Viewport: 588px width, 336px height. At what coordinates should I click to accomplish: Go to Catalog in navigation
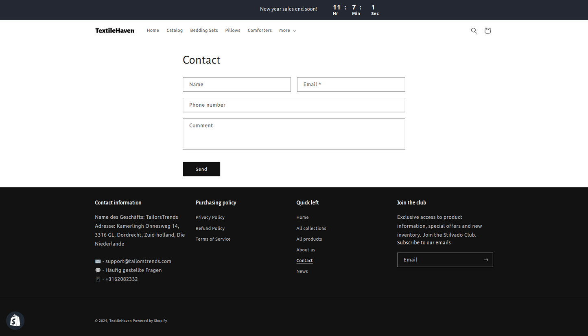(x=175, y=31)
